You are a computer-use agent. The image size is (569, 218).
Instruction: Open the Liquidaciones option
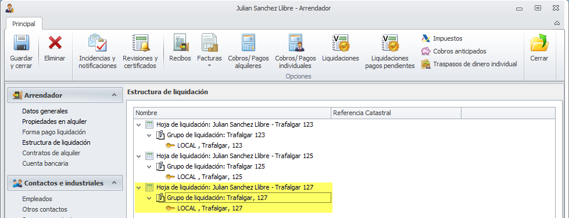(341, 48)
